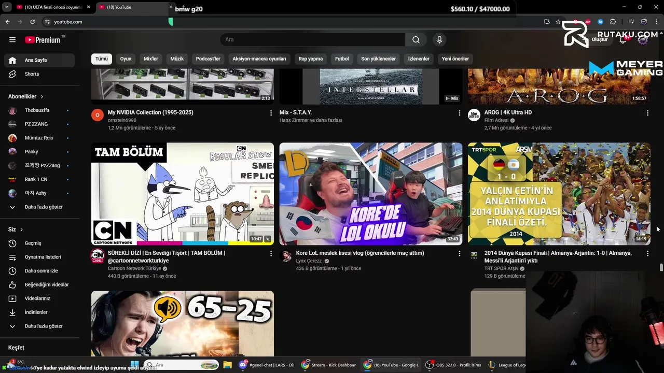Expand the Abonelikler section
This screenshot has width=664, height=373.
point(26,96)
